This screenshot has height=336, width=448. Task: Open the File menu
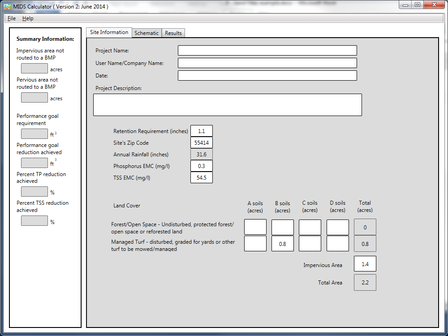click(x=11, y=18)
